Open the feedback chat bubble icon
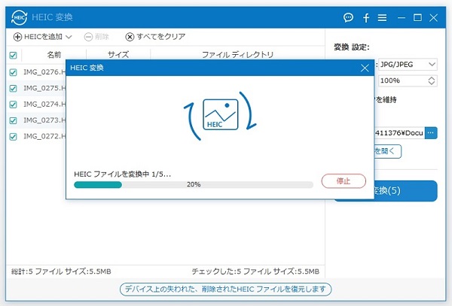 [x=348, y=18]
